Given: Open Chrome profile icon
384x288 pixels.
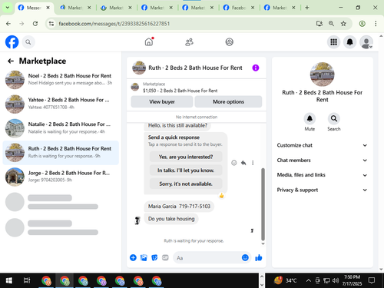Looking at the screenshot, I should (362, 24).
